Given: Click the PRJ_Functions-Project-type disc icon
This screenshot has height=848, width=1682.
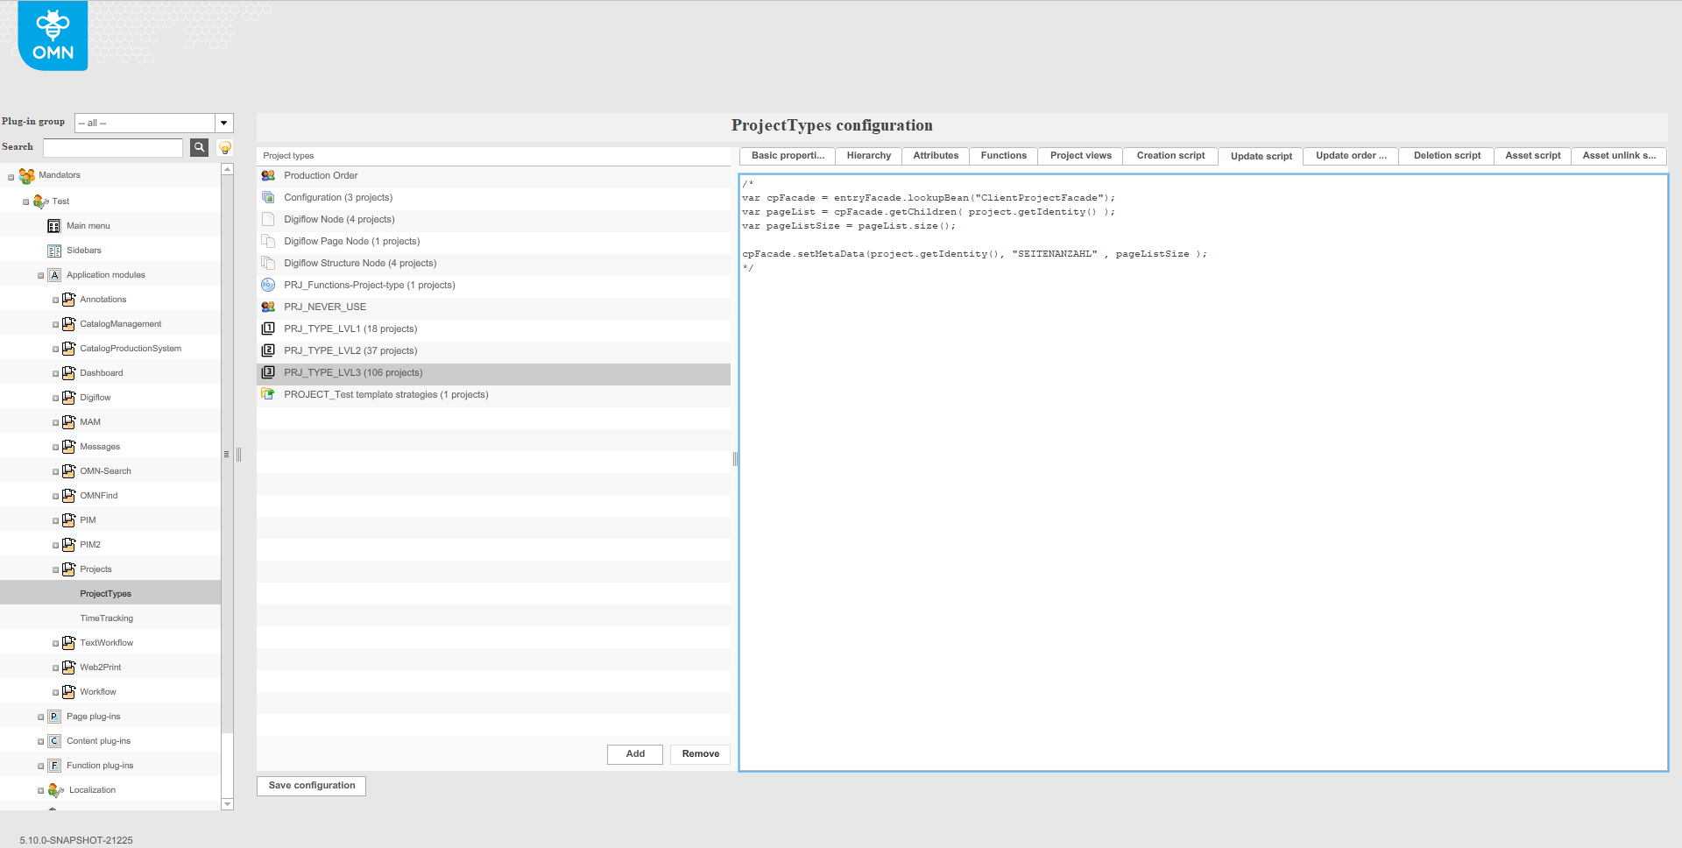Looking at the screenshot, I should tap(268, 285).
